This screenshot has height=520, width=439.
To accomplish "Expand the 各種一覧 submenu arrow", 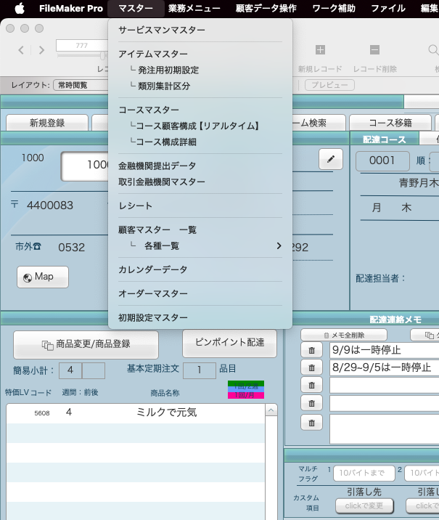I will click(279, 245).
